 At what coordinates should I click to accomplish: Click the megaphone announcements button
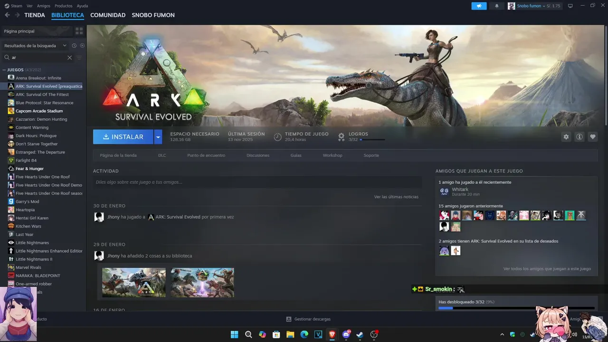pyautogui.click(x=479, y=6)
